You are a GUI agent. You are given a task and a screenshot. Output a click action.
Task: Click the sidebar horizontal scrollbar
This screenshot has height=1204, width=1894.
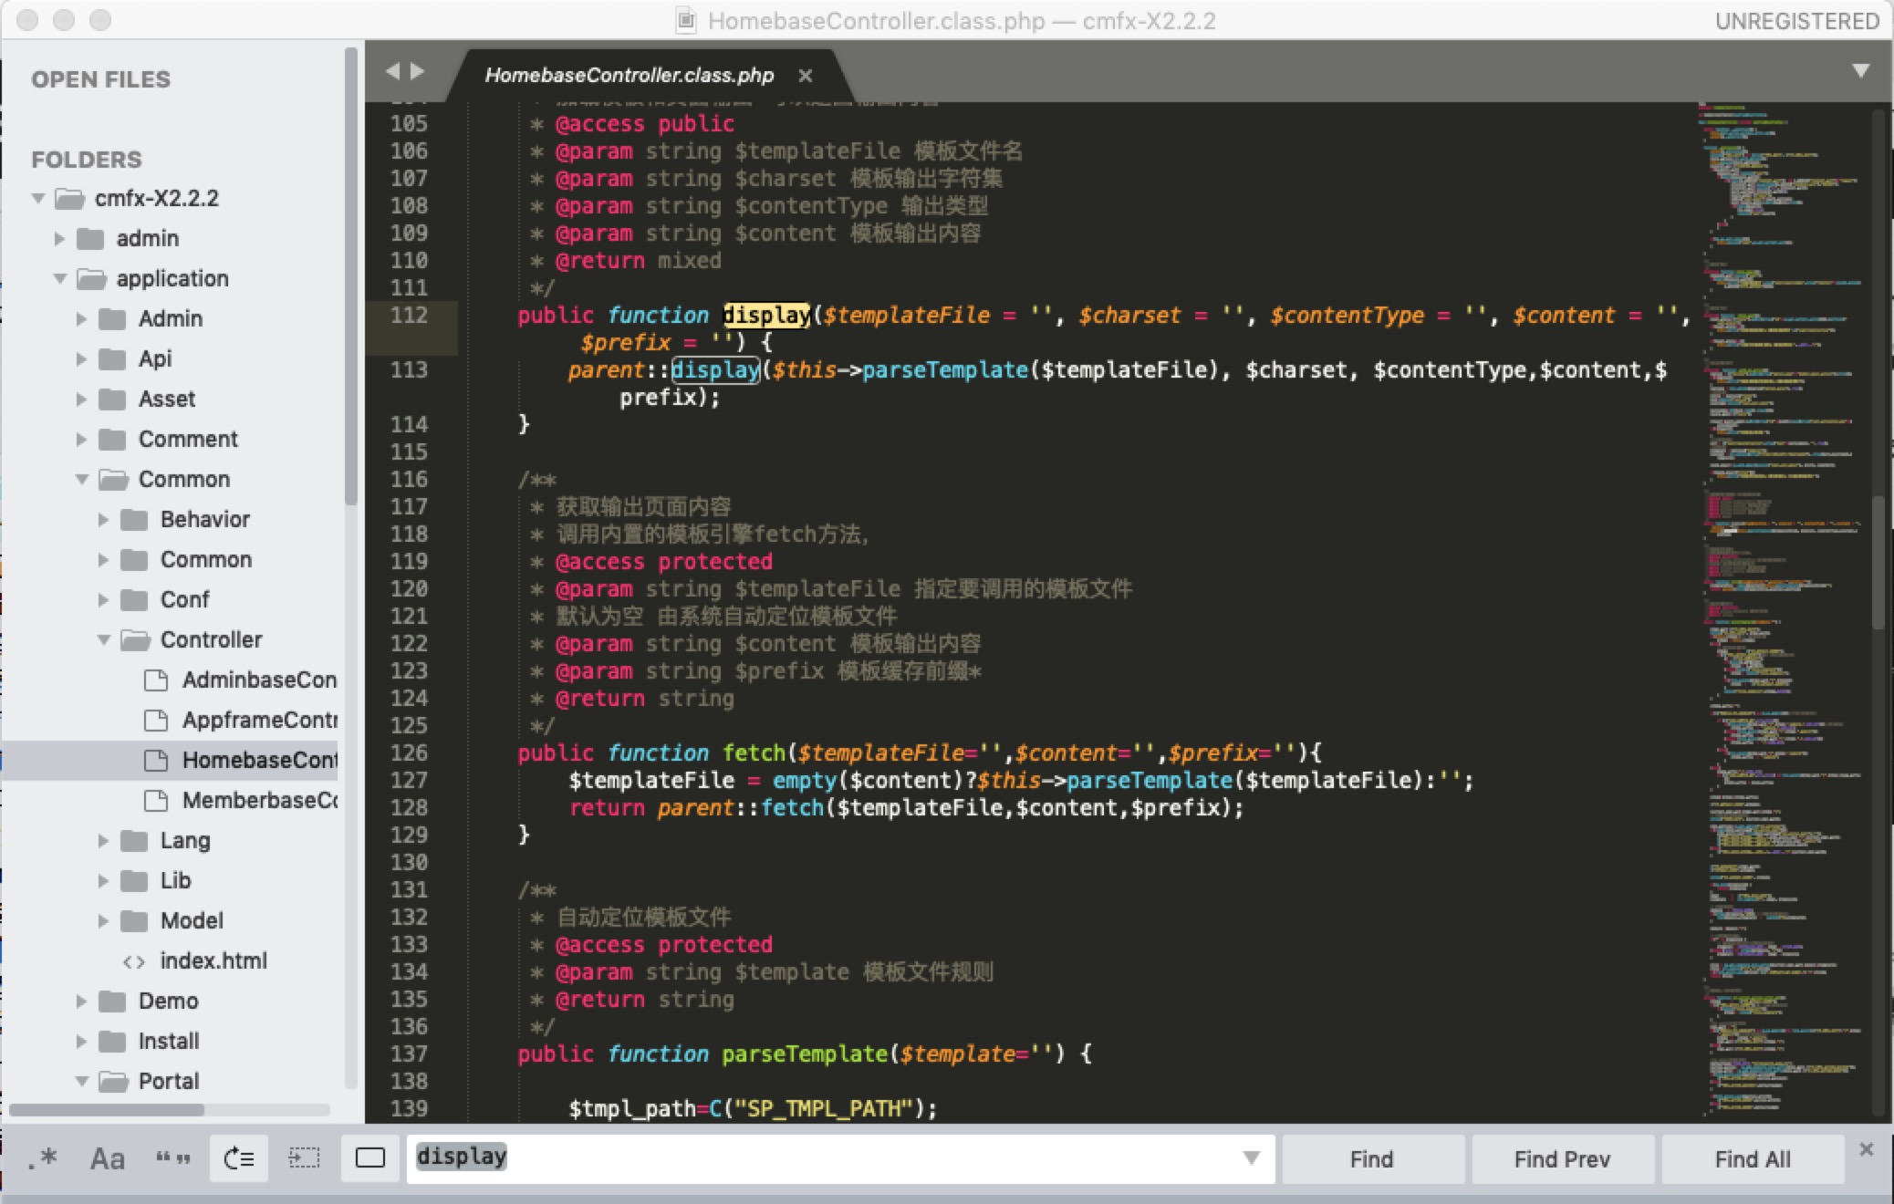pos(107,1110)
